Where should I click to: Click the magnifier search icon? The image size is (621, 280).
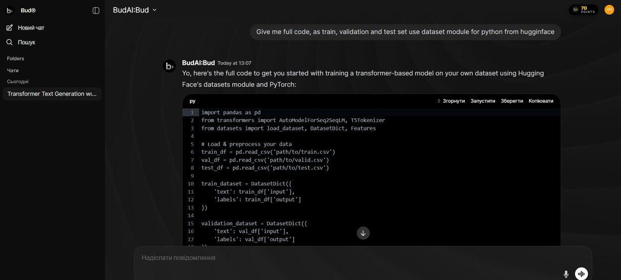tap(10, 42)
